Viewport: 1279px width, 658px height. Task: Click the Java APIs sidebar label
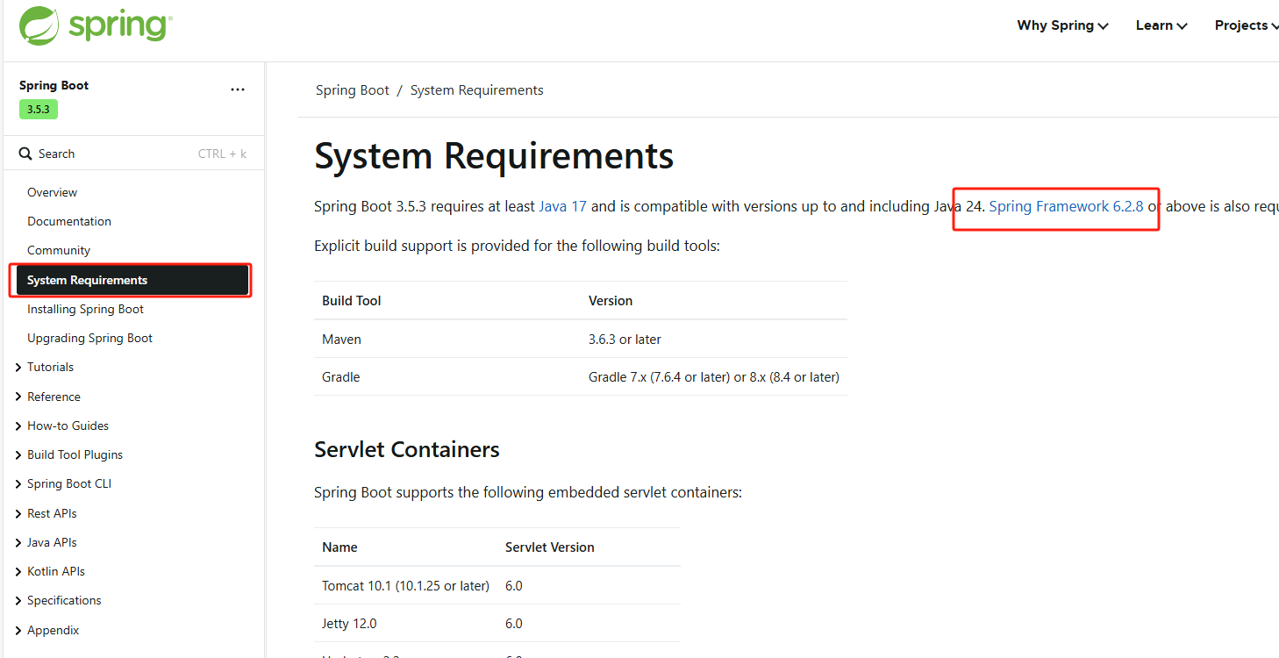click(x=52, y=542)
